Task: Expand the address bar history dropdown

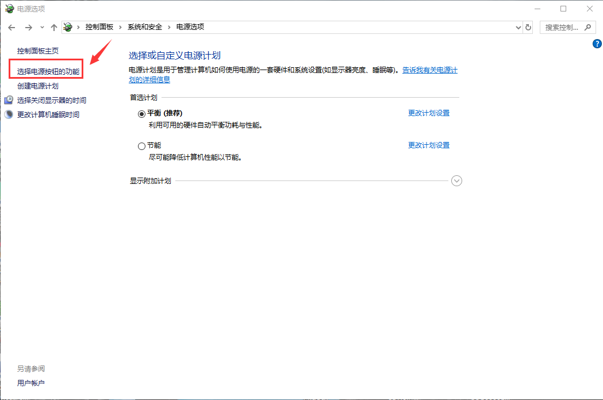Action: [x=518, y=28]
